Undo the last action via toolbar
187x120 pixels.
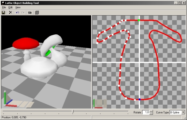18,12
